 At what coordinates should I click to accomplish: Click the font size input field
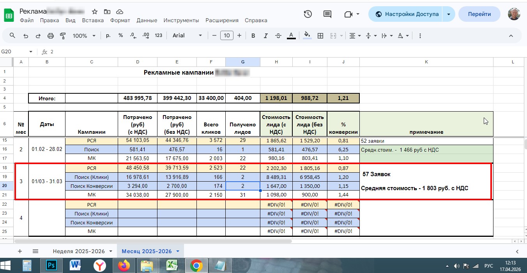coord(226,36)
